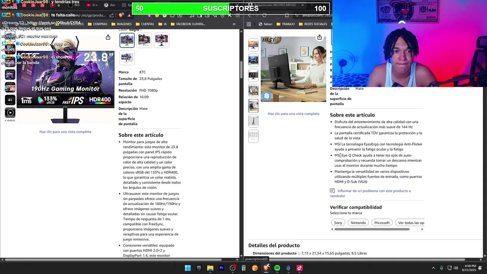Open 'Informar de un problema' link

[370, 193]
